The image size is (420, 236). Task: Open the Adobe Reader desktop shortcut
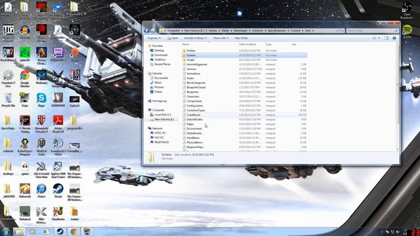[x=58, y=124]
